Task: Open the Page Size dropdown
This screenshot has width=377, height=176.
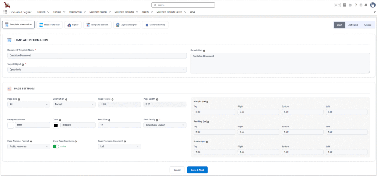Action: point(28,105)
